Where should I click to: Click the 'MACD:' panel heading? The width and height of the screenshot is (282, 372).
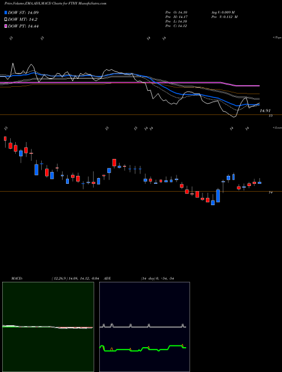[x=17, y=278]
